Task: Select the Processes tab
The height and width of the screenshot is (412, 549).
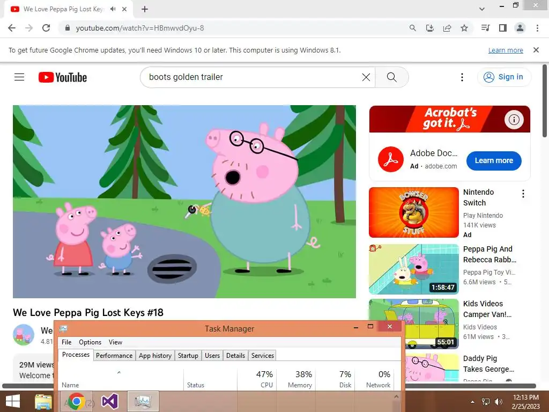Action: click(76, 355)
